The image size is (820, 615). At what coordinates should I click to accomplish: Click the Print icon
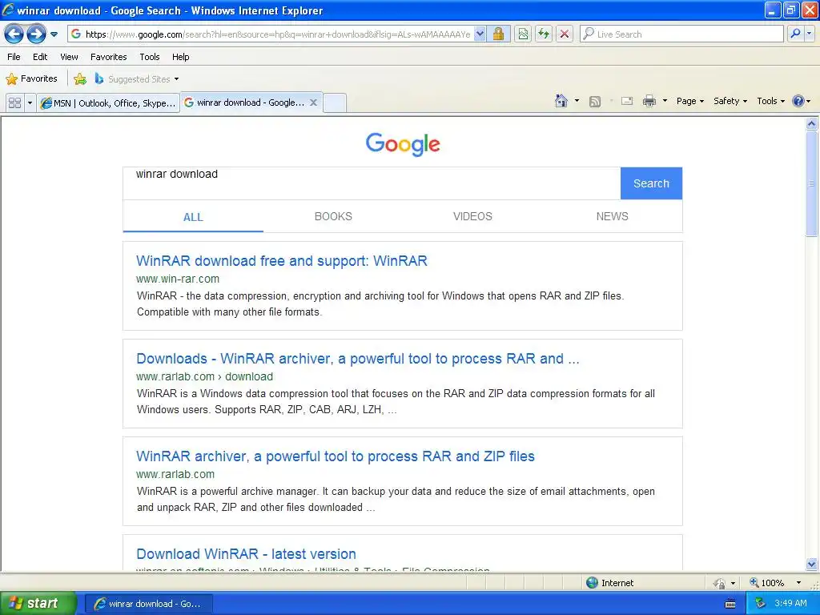tap(649, 101)
